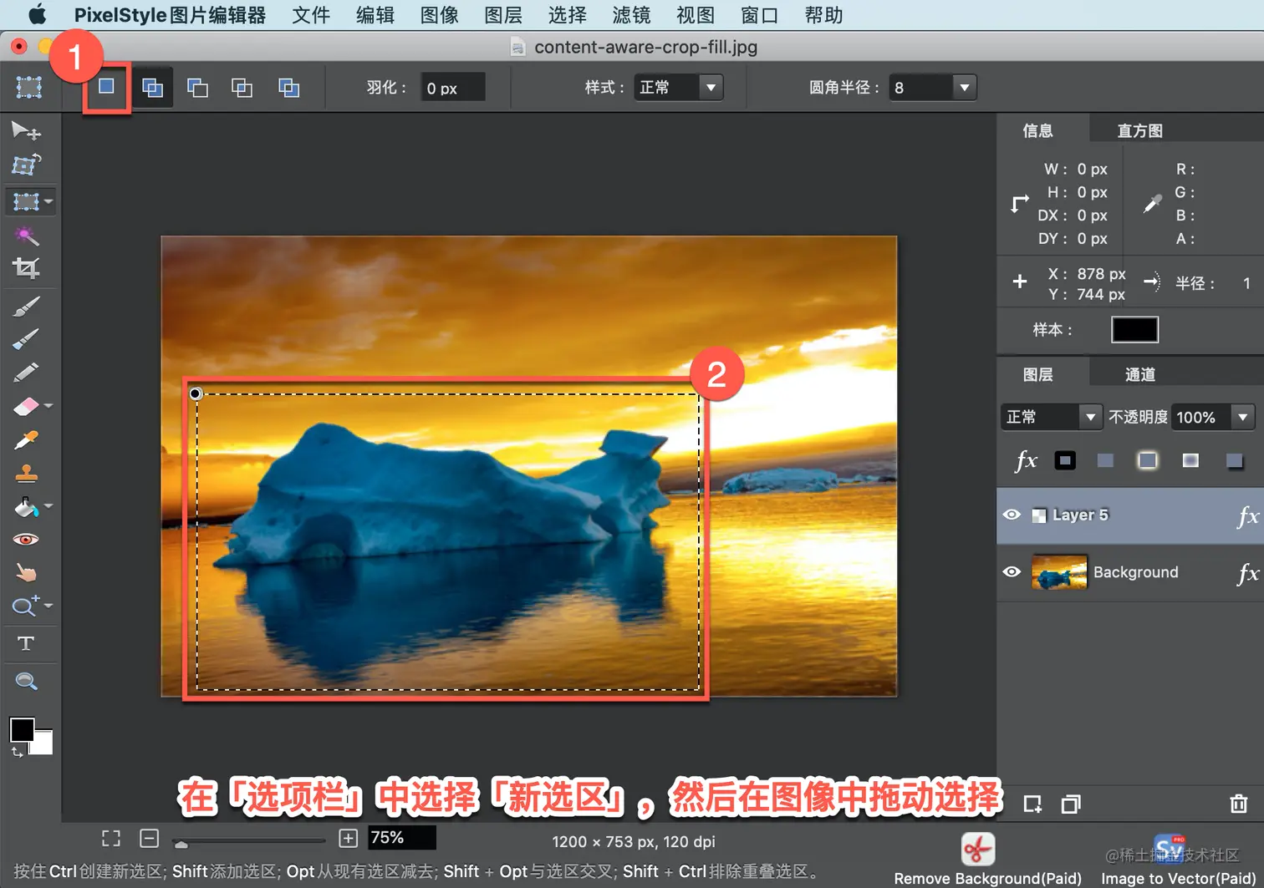
Task: Toggle the Drop Shadow layer effect
Action: (1234, 460)
